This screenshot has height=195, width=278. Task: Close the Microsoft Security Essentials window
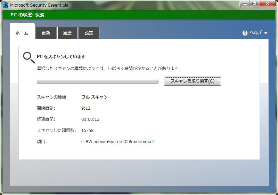pyautogui.click(x=267, y=3)
